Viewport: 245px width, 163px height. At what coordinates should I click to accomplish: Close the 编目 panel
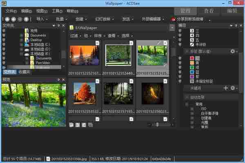(x=241, y=25)
